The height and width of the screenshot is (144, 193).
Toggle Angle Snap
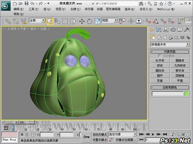point(156,21)
